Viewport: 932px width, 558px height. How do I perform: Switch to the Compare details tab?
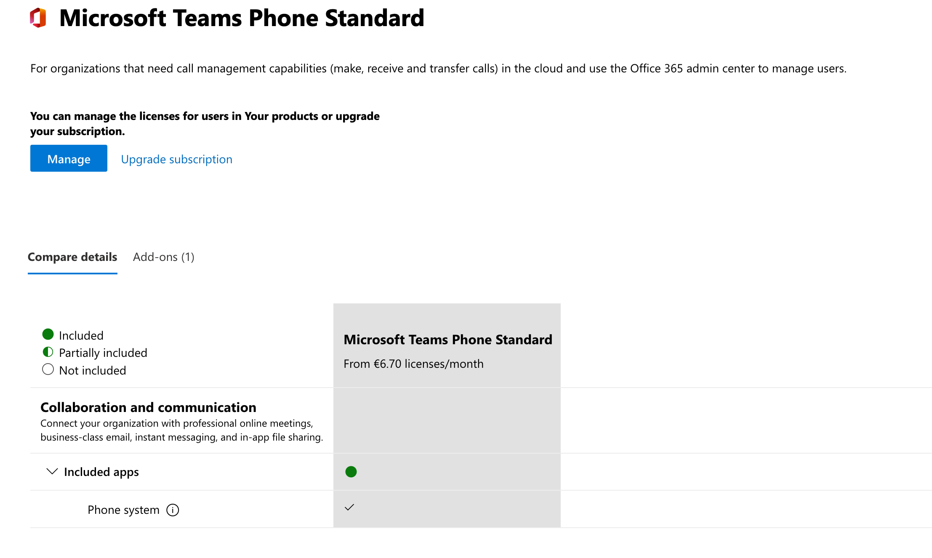click(x=72, y=257)
